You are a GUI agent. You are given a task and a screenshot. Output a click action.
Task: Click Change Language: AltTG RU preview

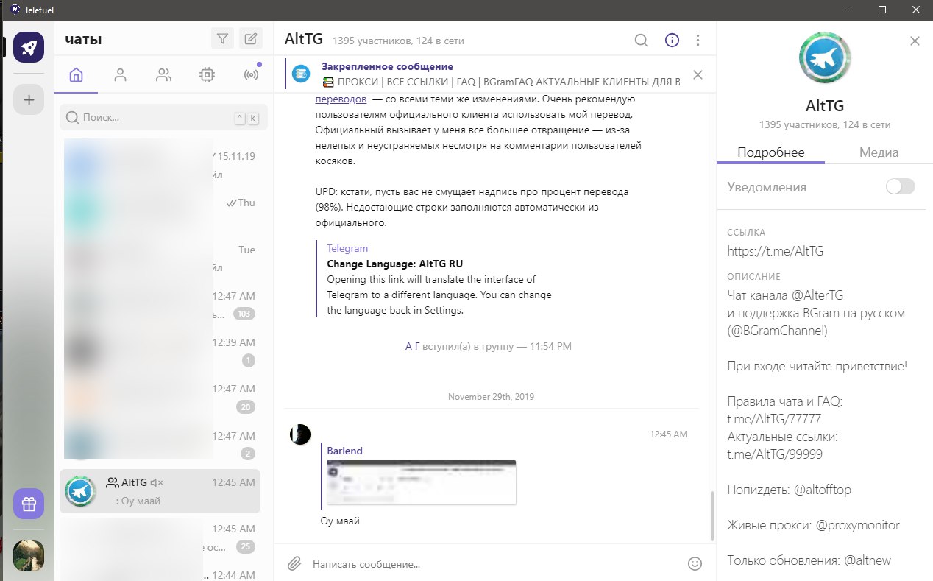tap(394, 264)
